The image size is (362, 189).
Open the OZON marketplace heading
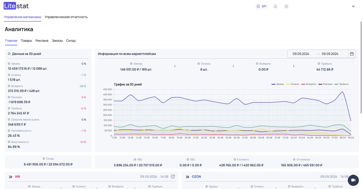click(196, 177)
